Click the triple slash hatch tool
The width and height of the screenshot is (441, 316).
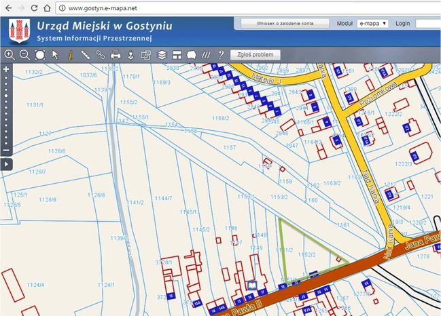pos(206,55)
